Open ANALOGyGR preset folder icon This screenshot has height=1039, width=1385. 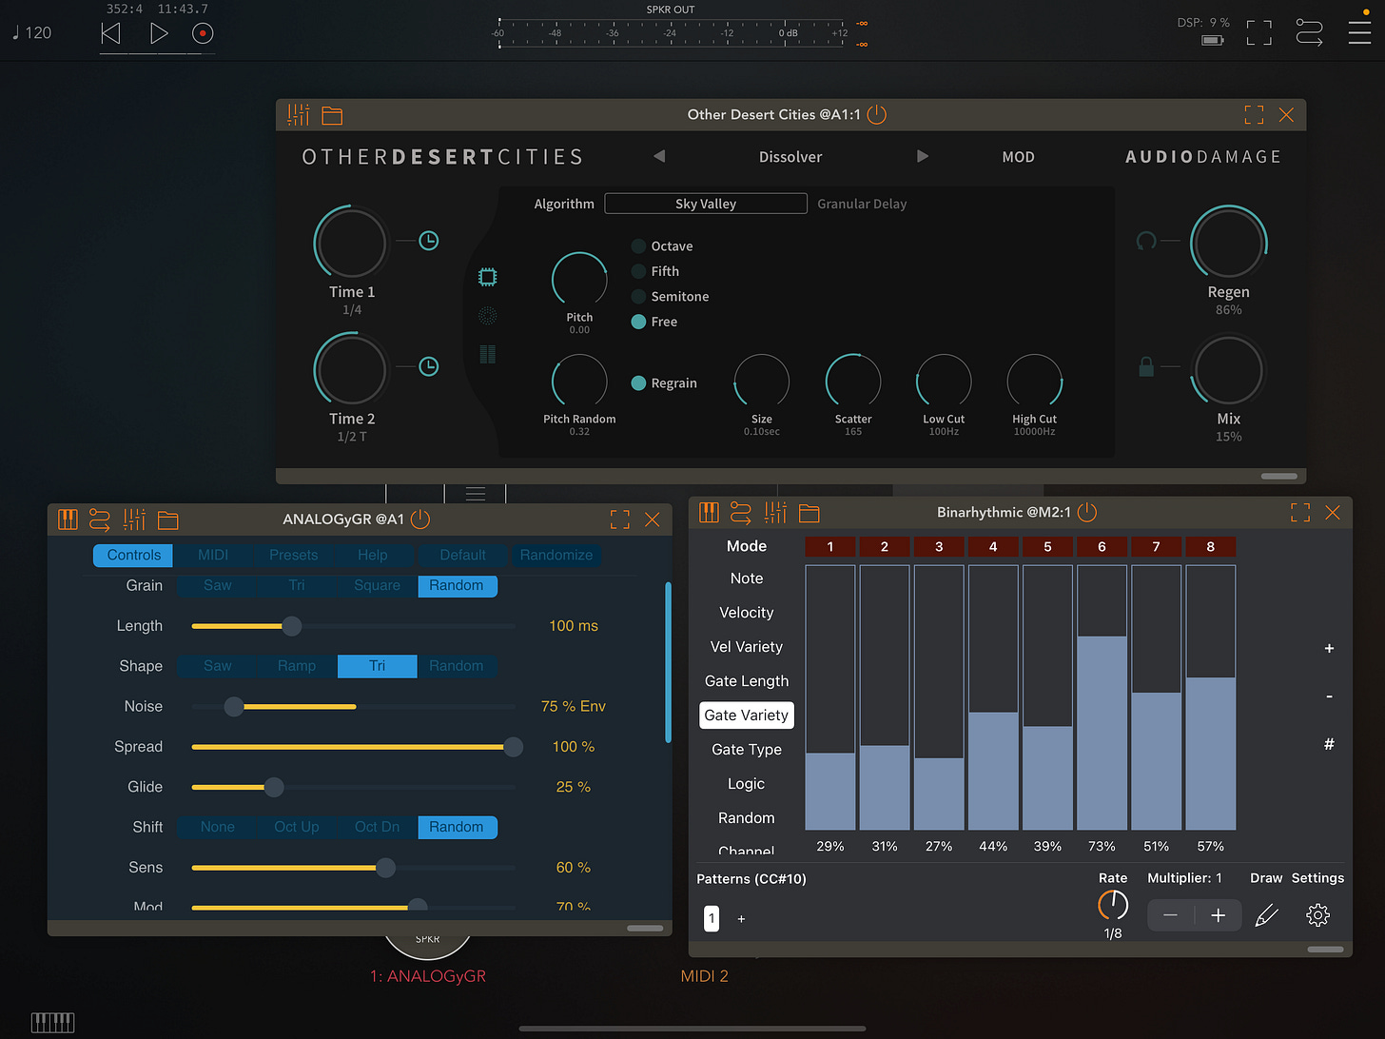click(168, 519)
